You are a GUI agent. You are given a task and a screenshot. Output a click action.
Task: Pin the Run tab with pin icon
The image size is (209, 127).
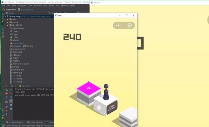coord(6,107)
